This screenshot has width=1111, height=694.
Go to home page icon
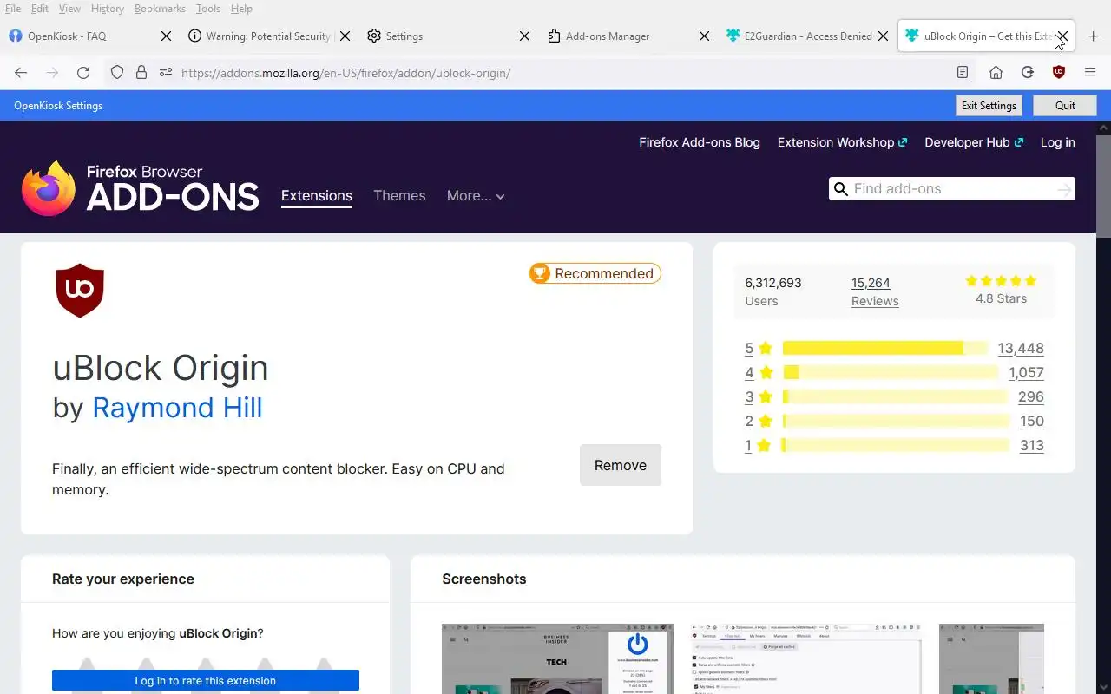996,73
